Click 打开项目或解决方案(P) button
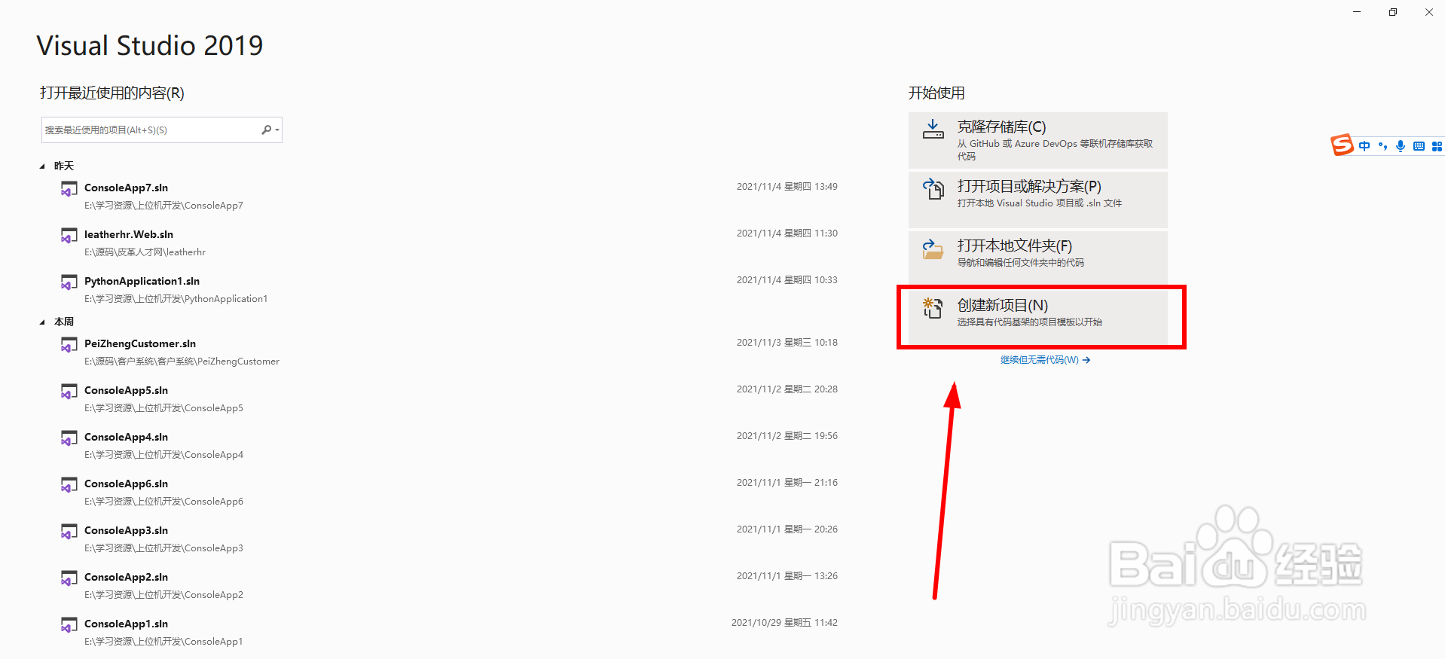The width and height of the screenshot is (1445, 659). (1038, 200)
